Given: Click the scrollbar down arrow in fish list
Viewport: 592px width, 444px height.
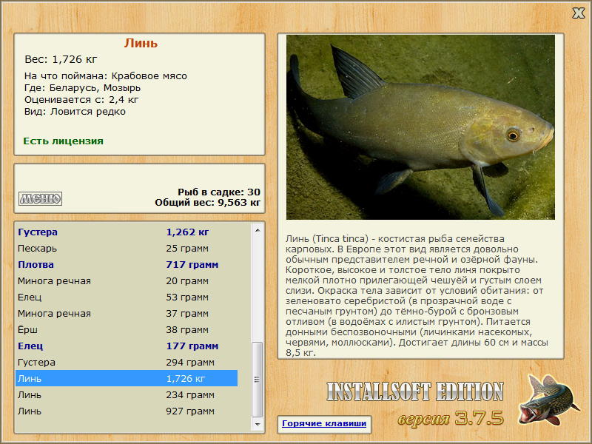Looking at the screenshot, I should tap(258, 424).
